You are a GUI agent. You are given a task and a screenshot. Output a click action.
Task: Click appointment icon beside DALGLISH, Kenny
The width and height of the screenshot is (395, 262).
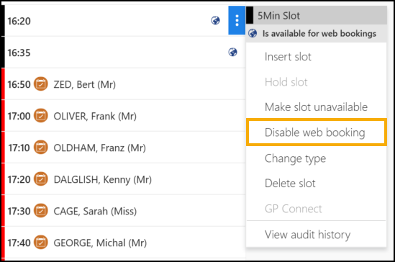[41, 179]
